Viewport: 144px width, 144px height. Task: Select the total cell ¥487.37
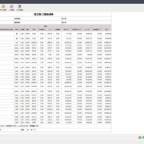tap(108, 68)
